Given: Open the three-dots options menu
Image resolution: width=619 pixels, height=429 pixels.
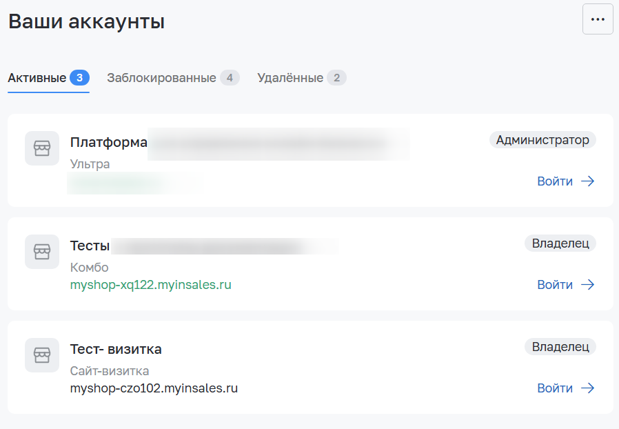Looking at the screenshot, I should (598, 19).
